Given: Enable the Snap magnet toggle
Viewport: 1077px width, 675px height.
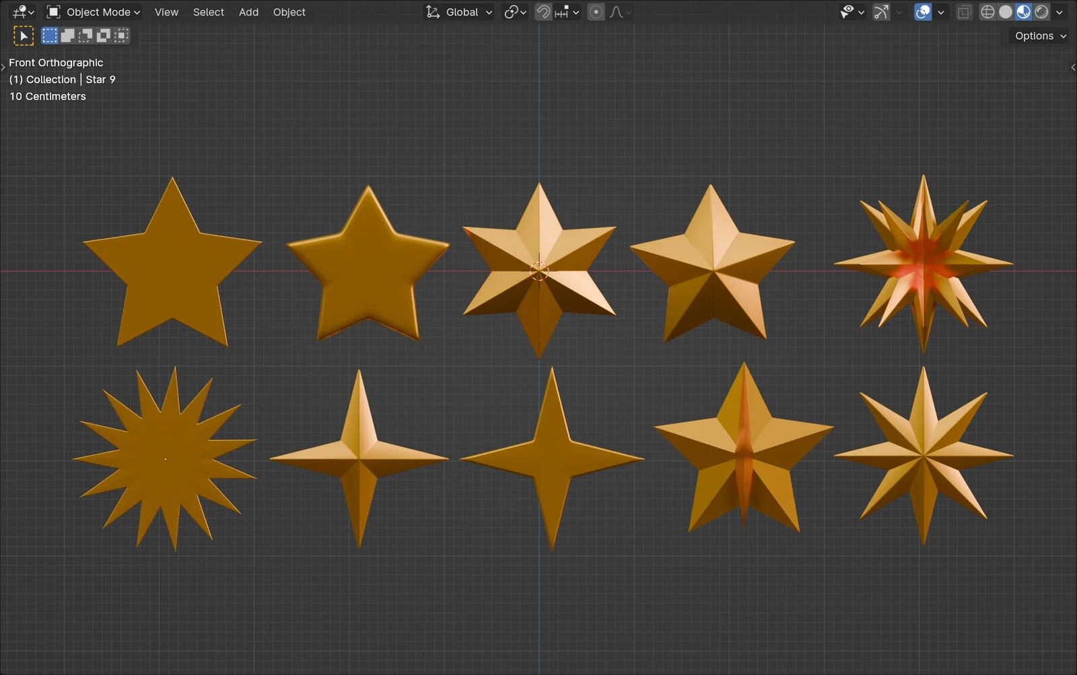Looking at the screenshot, I should click(543, 11).
